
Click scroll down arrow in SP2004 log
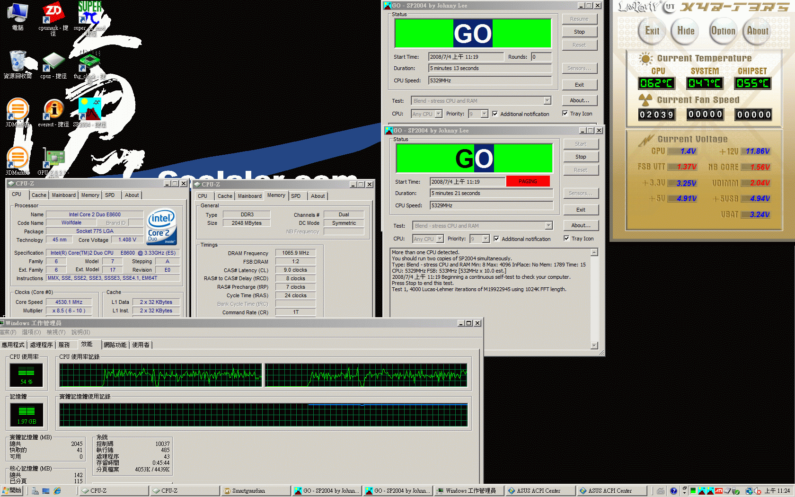[x=594, y=346]
